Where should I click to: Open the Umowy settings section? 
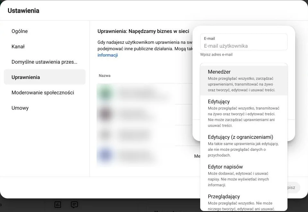pos(45,108)
